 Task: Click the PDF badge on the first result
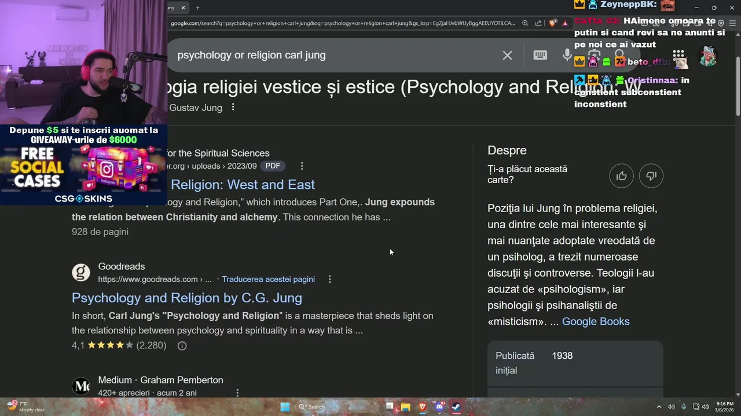273,166
